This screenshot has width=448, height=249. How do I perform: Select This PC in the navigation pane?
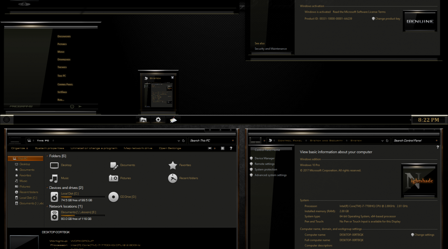point(25,158)
